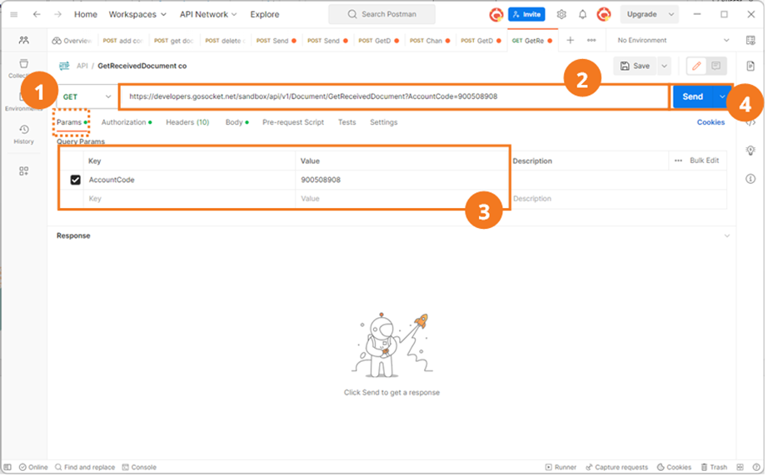Click the API breadcrumb link
Screen dimensions: 768x476
tap(82, 66)
